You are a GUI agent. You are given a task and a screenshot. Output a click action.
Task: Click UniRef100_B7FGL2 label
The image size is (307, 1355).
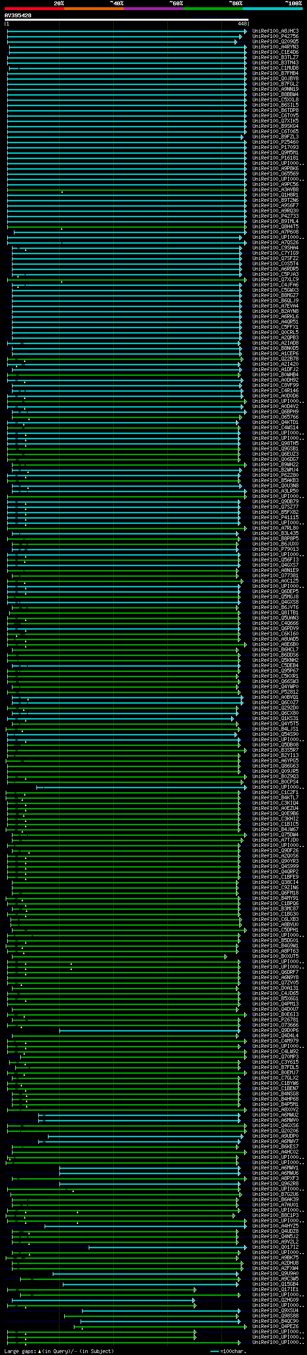tap(275, 84)
